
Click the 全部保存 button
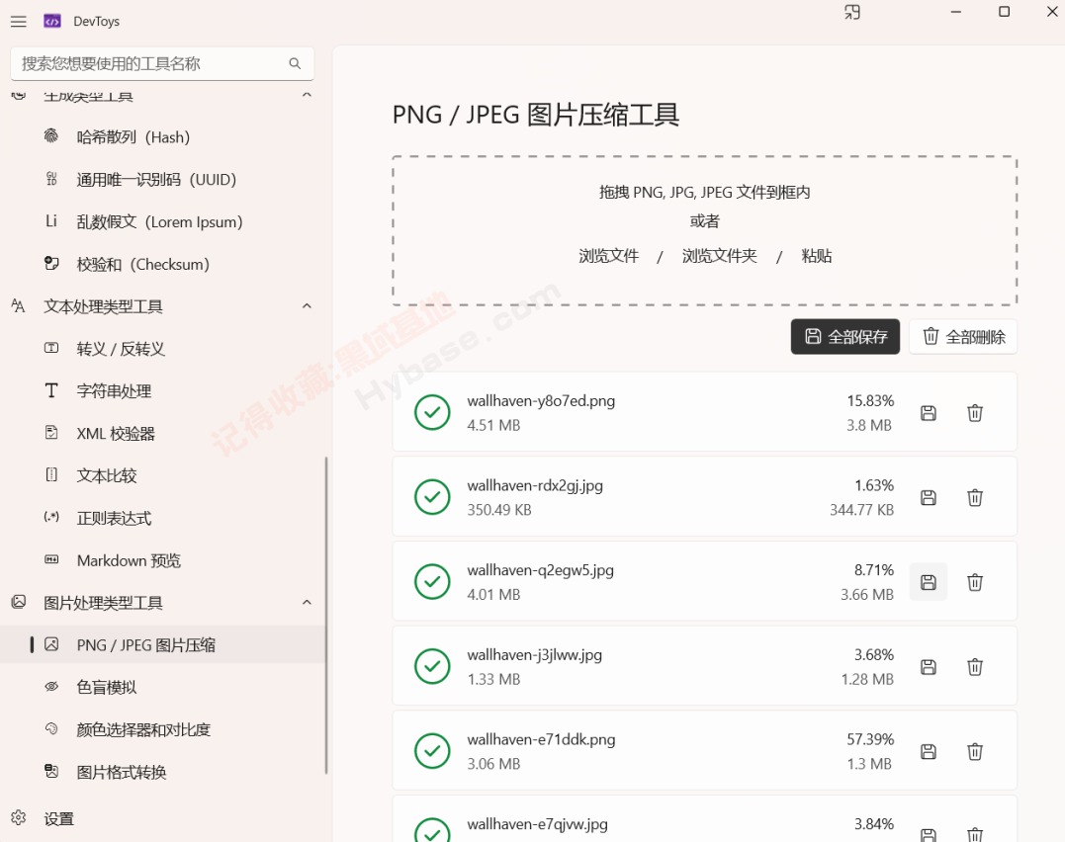tap(844, 337)
